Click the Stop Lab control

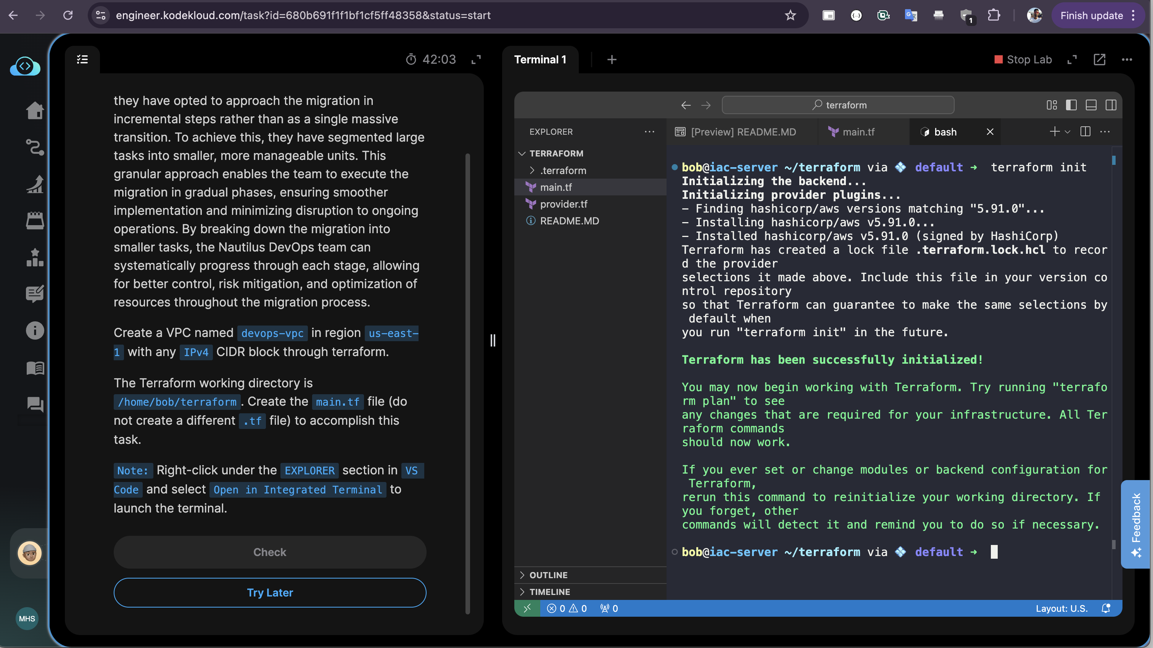point(1022,59)
